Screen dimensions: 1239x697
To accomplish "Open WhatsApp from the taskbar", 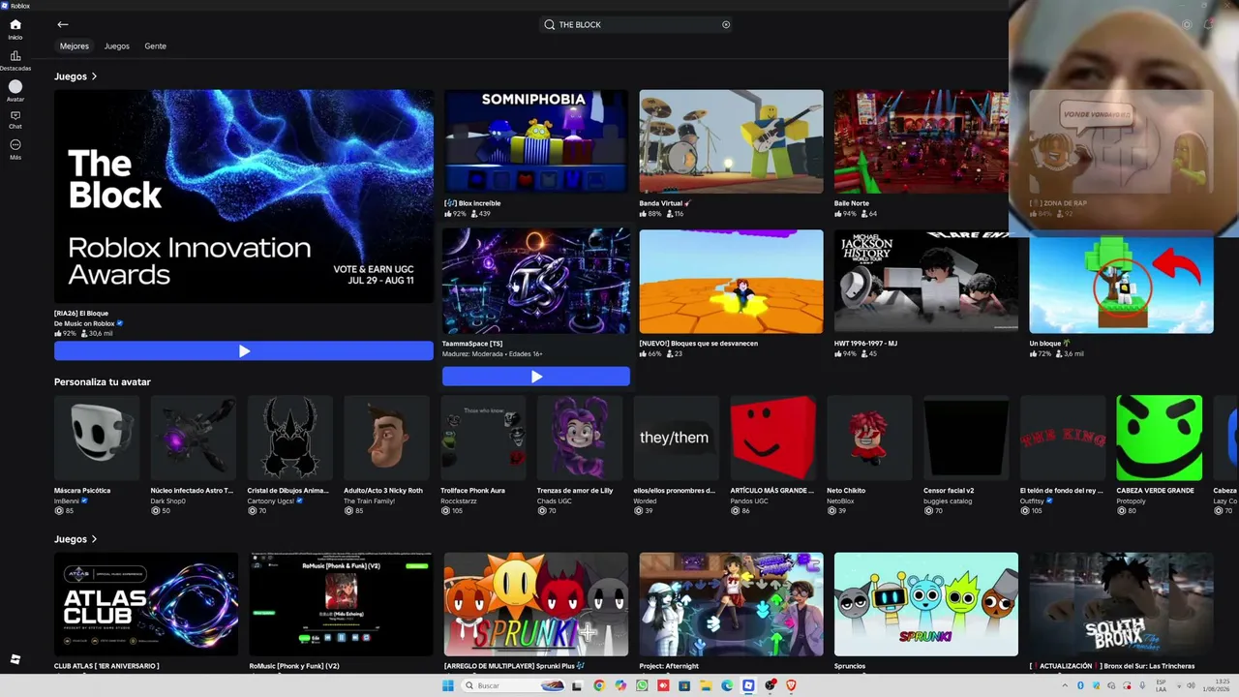I will [642, 685].
